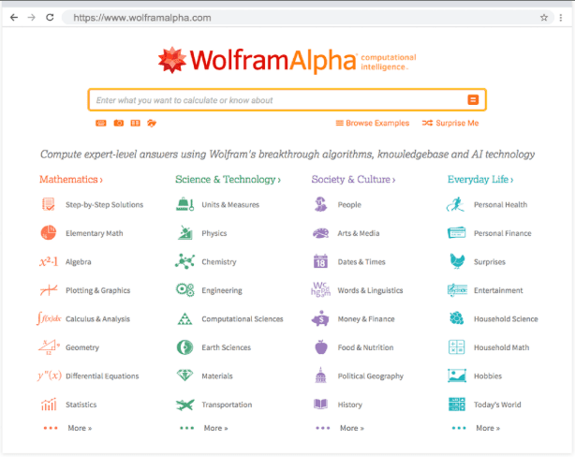Viewport: 575px width, 457px height.
Task: Open Browse Examples menu link
Action: point(373,124)
